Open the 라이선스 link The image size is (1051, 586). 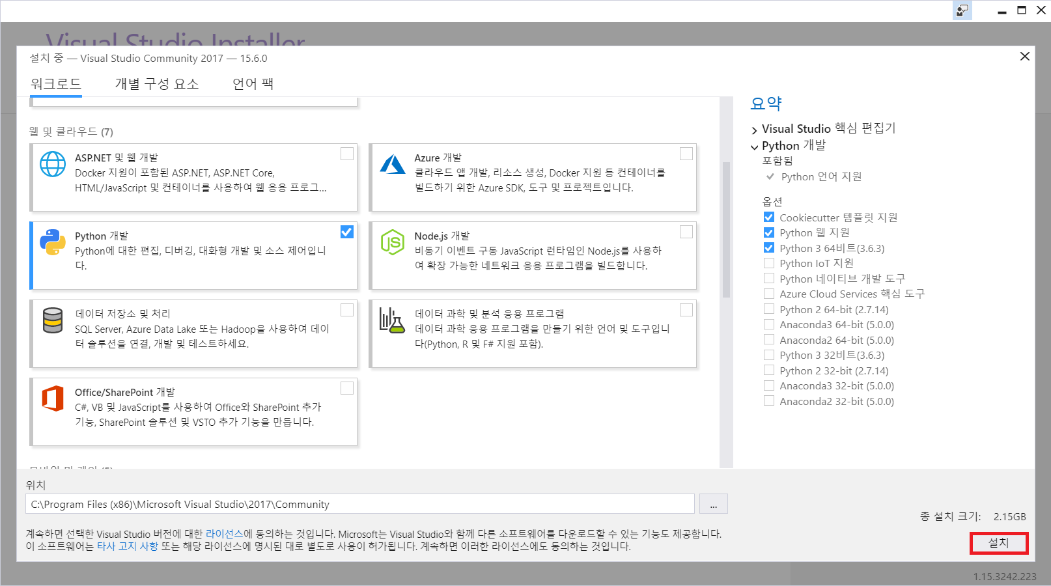(x=224, y=534)
